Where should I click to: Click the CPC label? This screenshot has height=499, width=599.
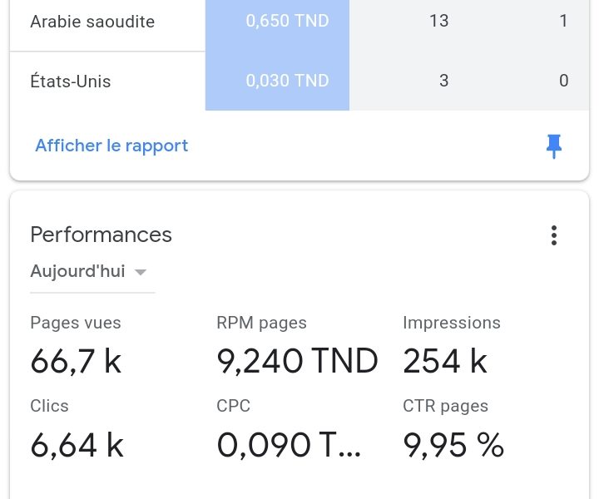[234, 406]
